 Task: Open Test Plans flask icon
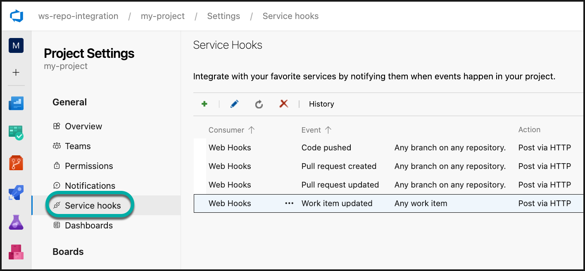pos(16,222)
